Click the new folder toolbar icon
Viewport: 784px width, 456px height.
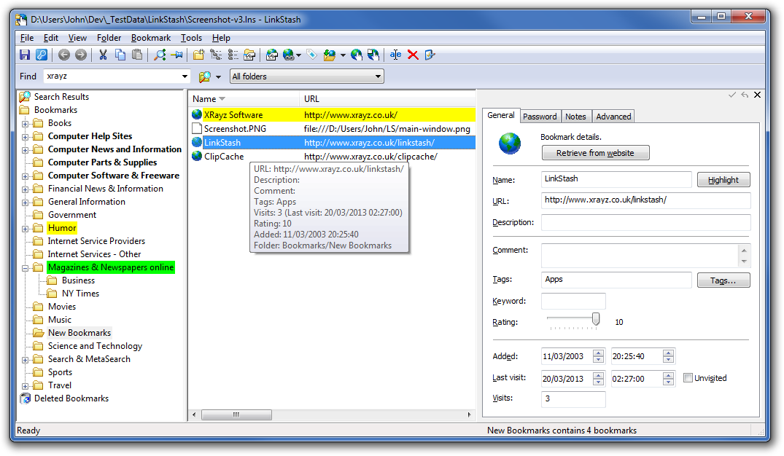(x=198, y=55)
